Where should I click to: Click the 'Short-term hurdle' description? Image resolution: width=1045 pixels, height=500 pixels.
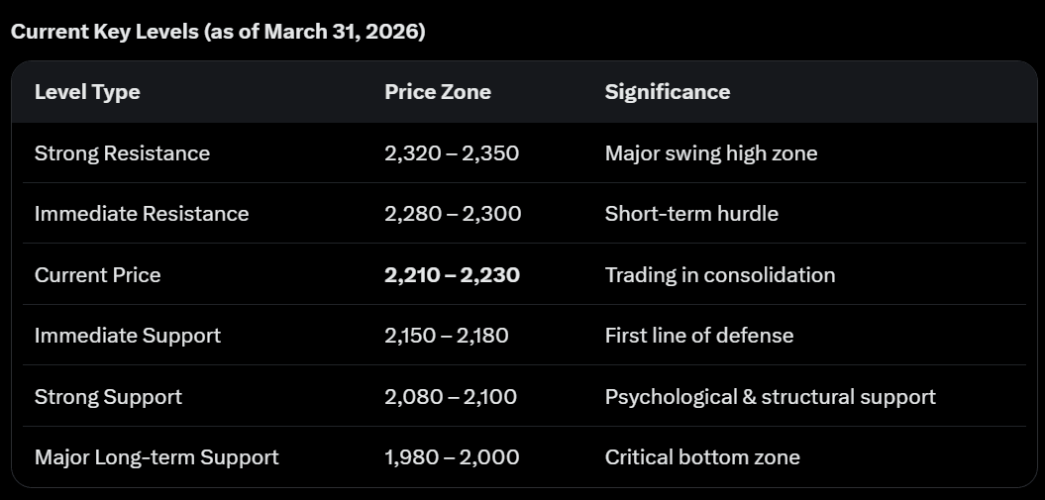[691, 214]
